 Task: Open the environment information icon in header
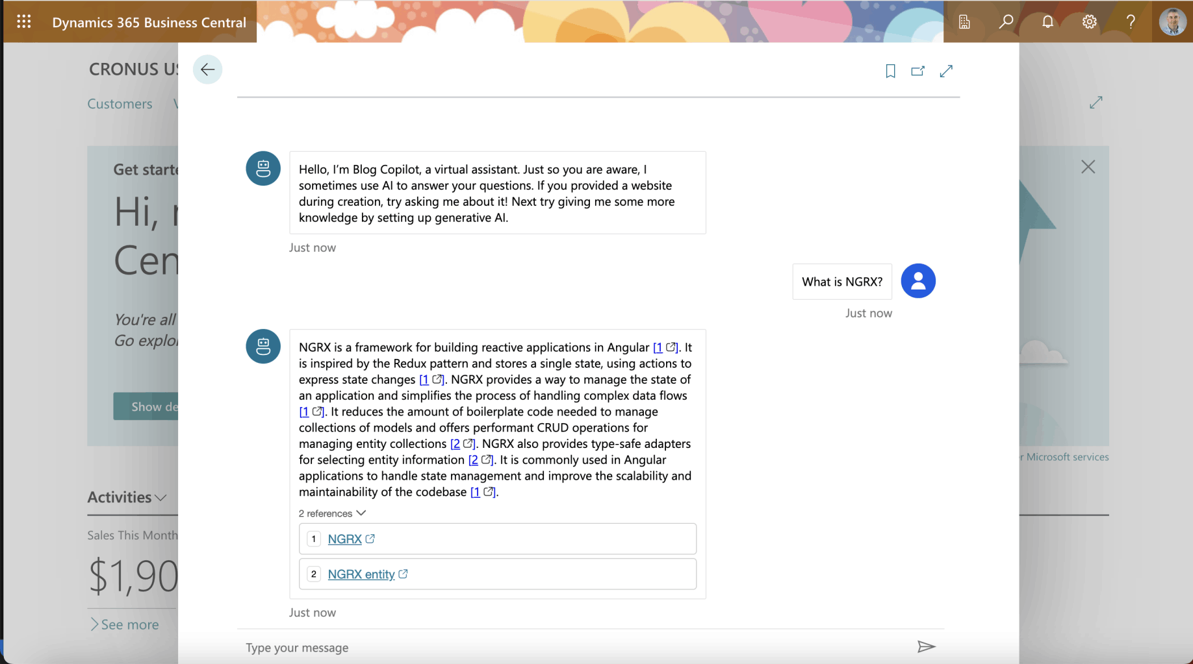tap(964, 21)
